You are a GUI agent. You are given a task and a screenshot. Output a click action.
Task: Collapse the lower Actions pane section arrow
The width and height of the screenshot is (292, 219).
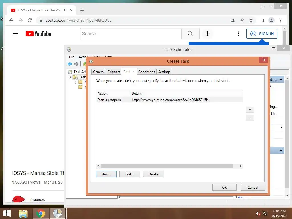coord(281,151)
